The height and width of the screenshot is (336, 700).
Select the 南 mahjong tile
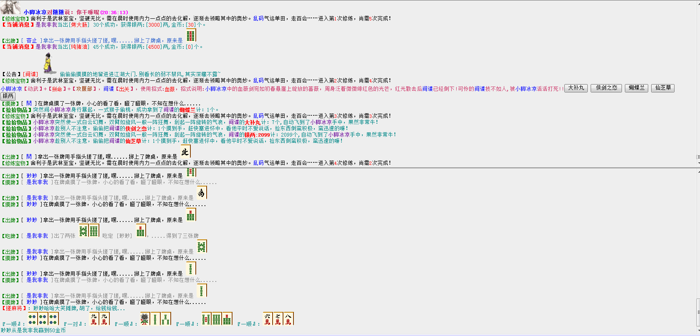(202, 193)
